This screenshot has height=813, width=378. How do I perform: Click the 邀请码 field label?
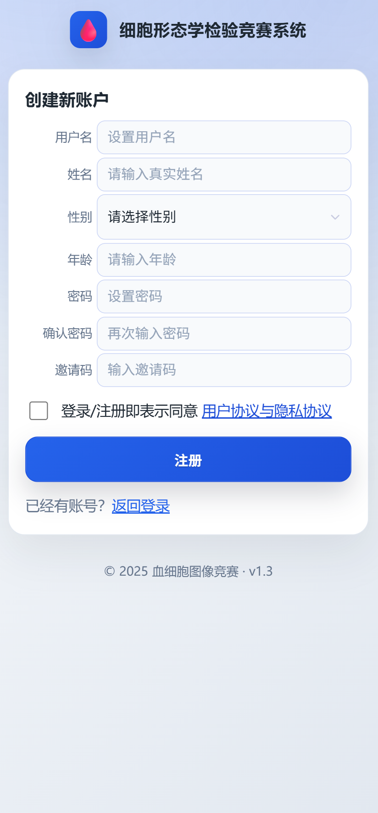tap(73, 370)
